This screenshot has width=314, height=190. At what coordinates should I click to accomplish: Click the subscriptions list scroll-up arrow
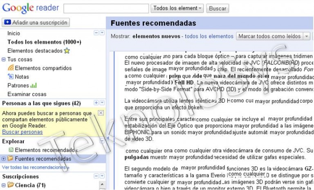102,184
